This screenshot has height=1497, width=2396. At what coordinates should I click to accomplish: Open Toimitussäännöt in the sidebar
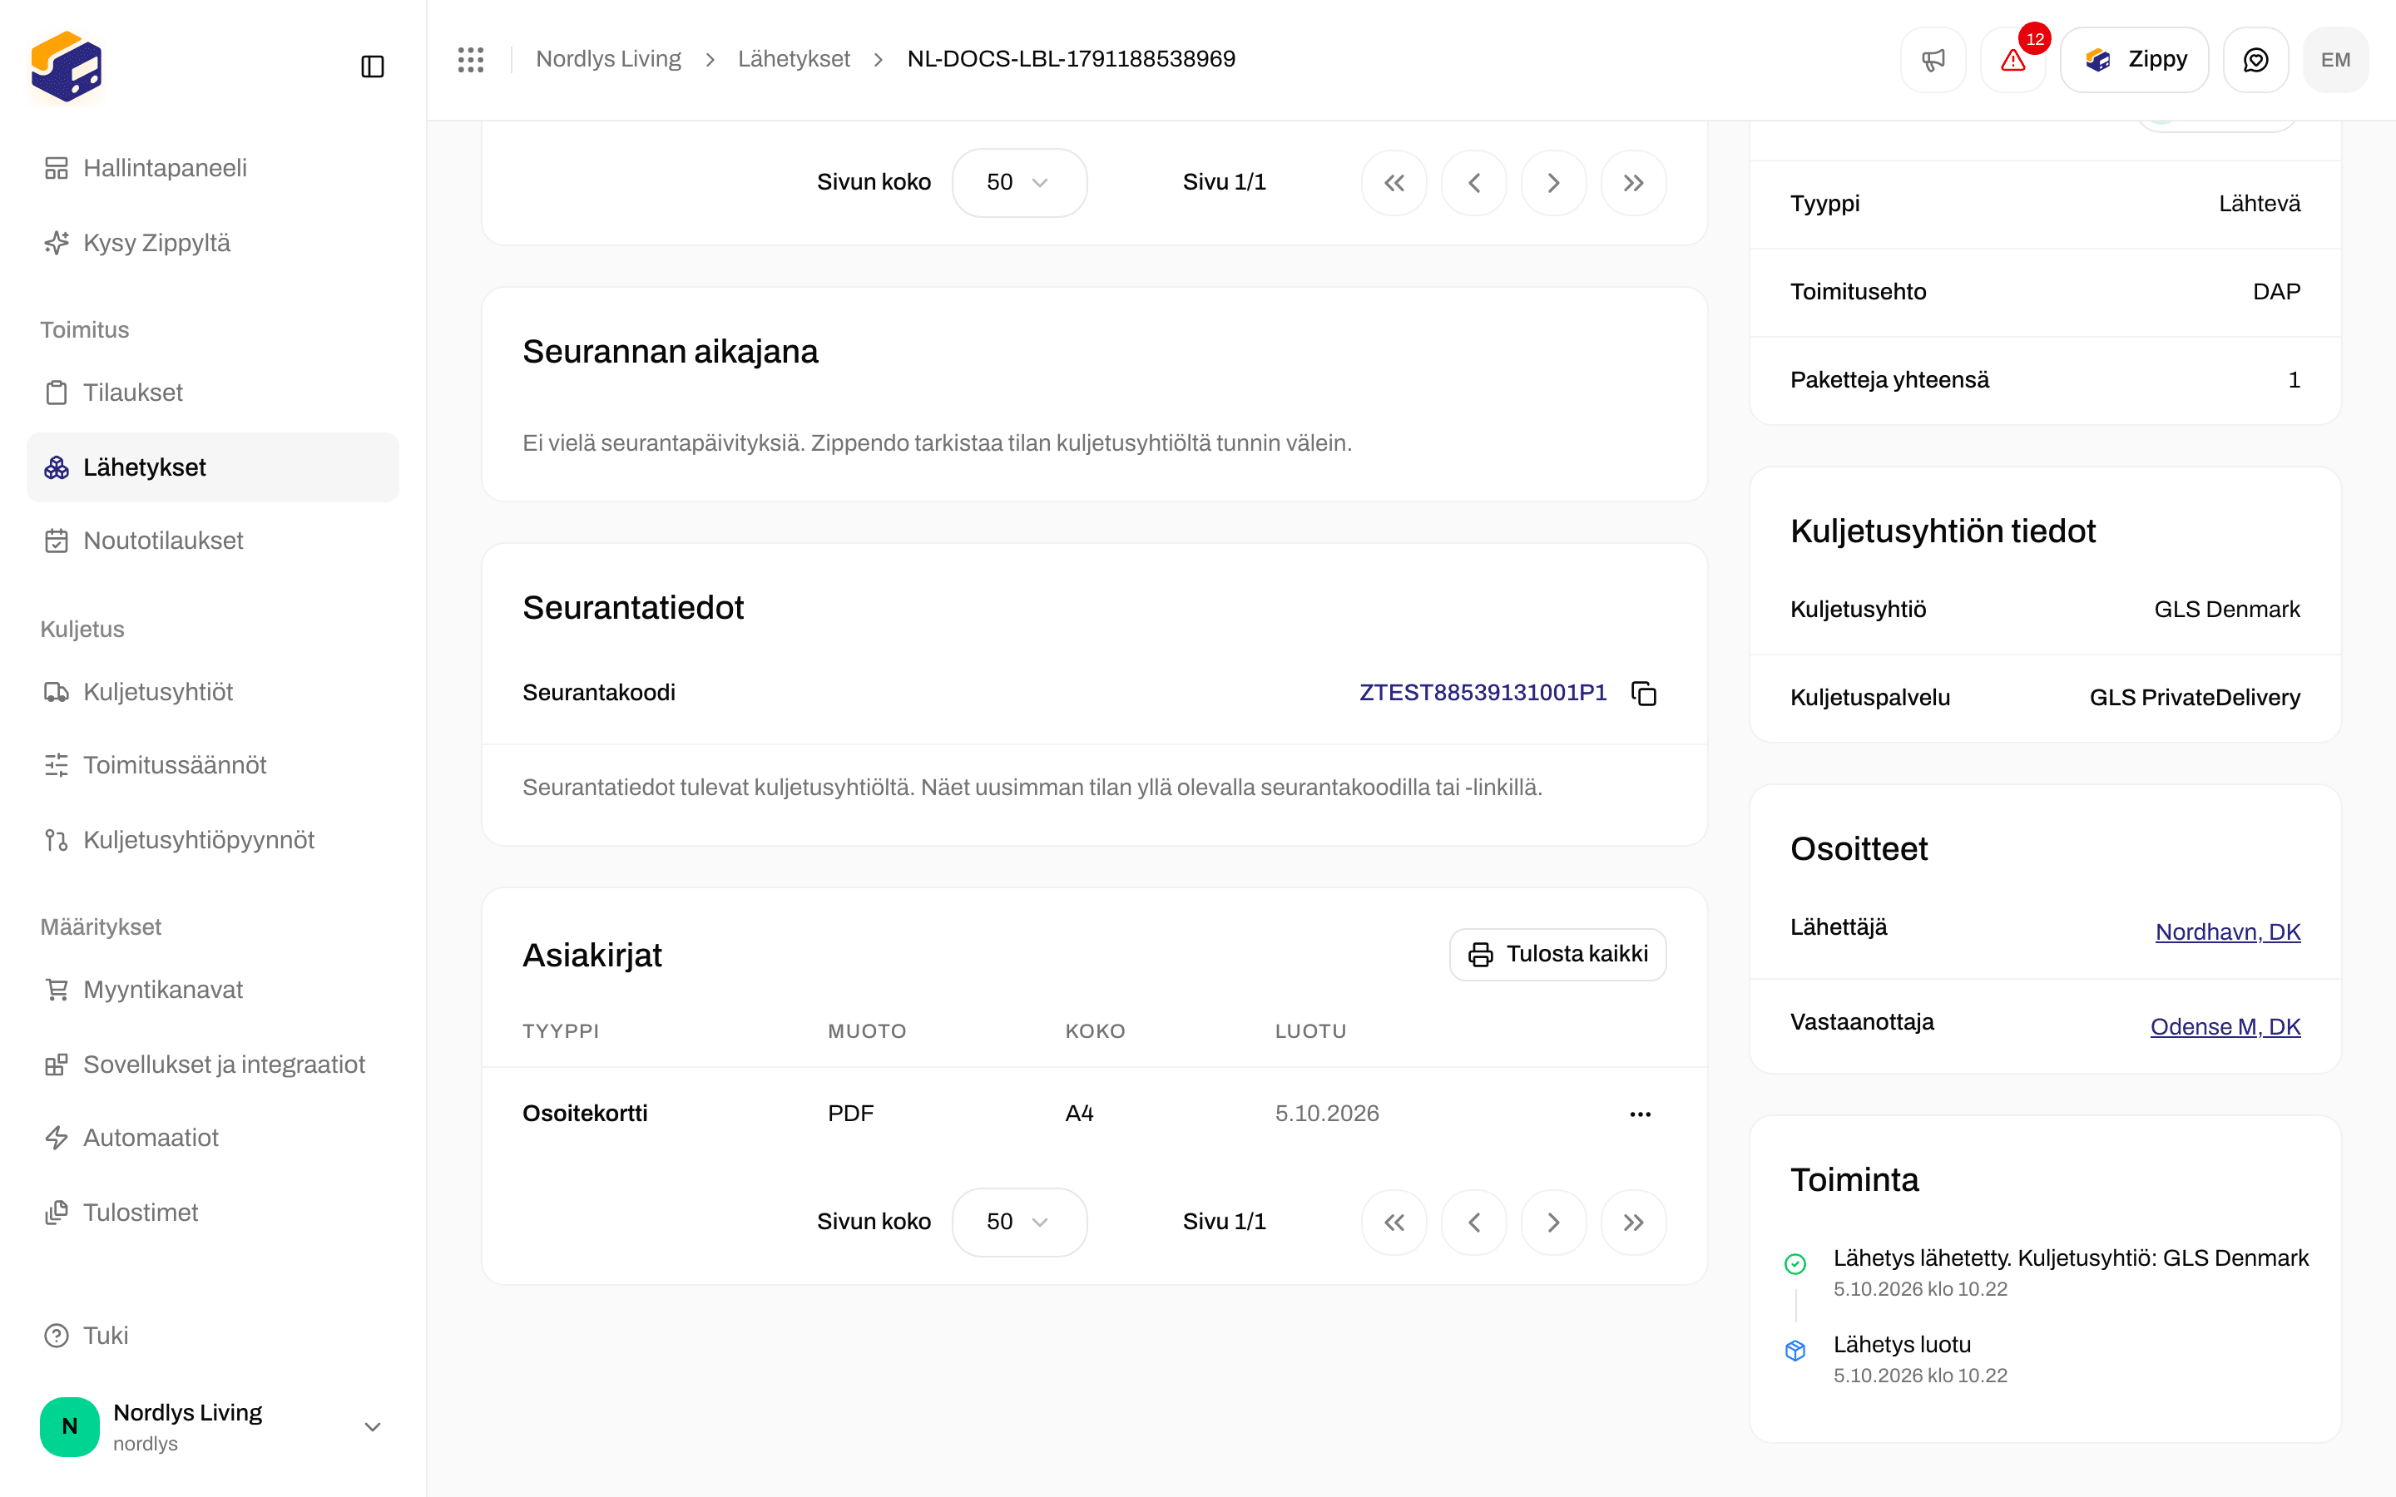point(212,765)
